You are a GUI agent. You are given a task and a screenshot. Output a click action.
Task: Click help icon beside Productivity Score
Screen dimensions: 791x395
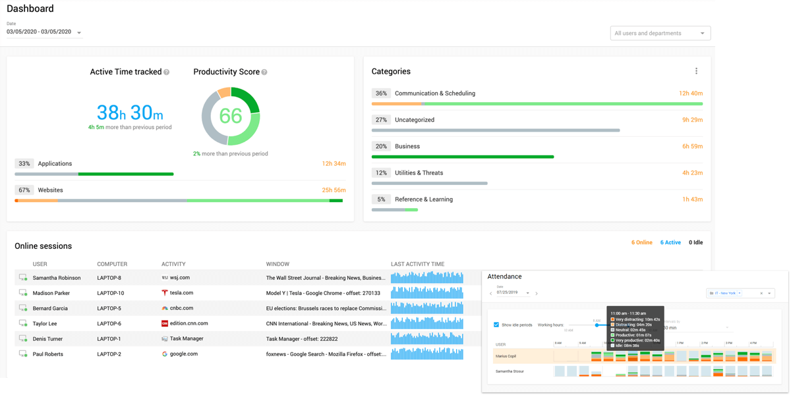tap(264, 72)
